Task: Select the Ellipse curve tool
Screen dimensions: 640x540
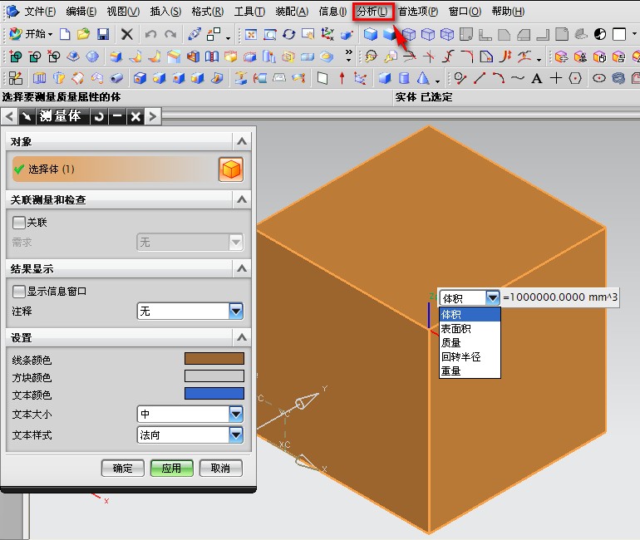Action: pos(598,78)
